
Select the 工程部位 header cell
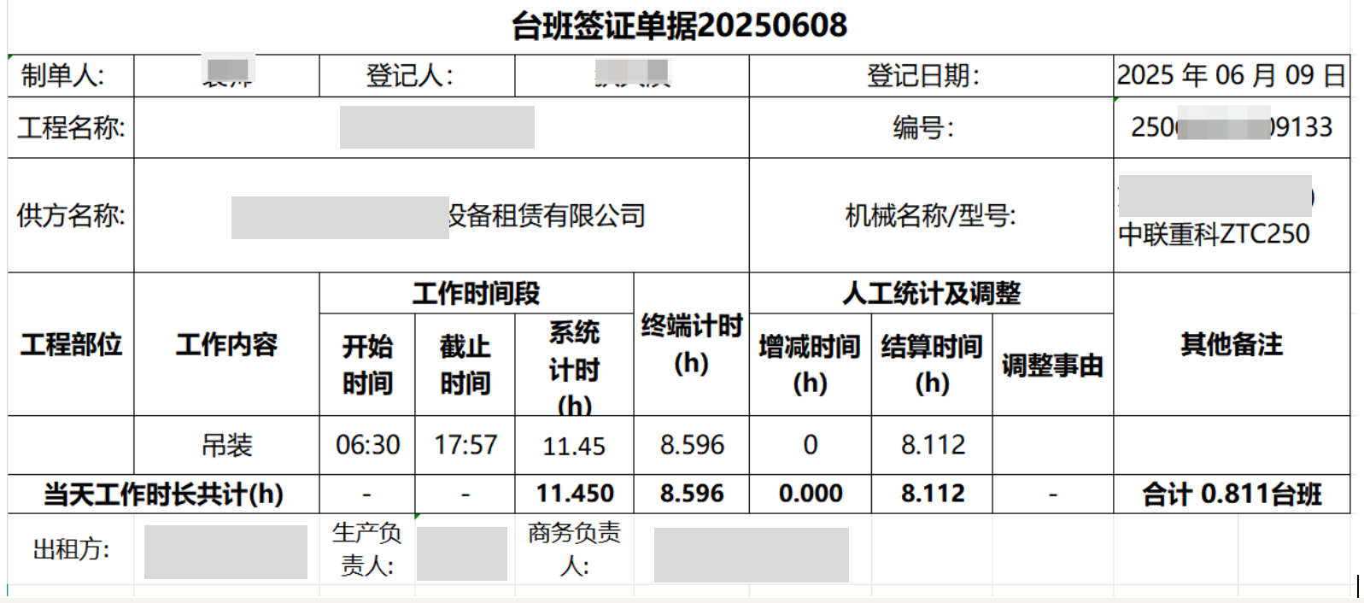click(x=71, y=344)
